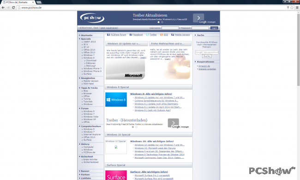
Task: Open the Startseite menu item
Action: [87, 36]
